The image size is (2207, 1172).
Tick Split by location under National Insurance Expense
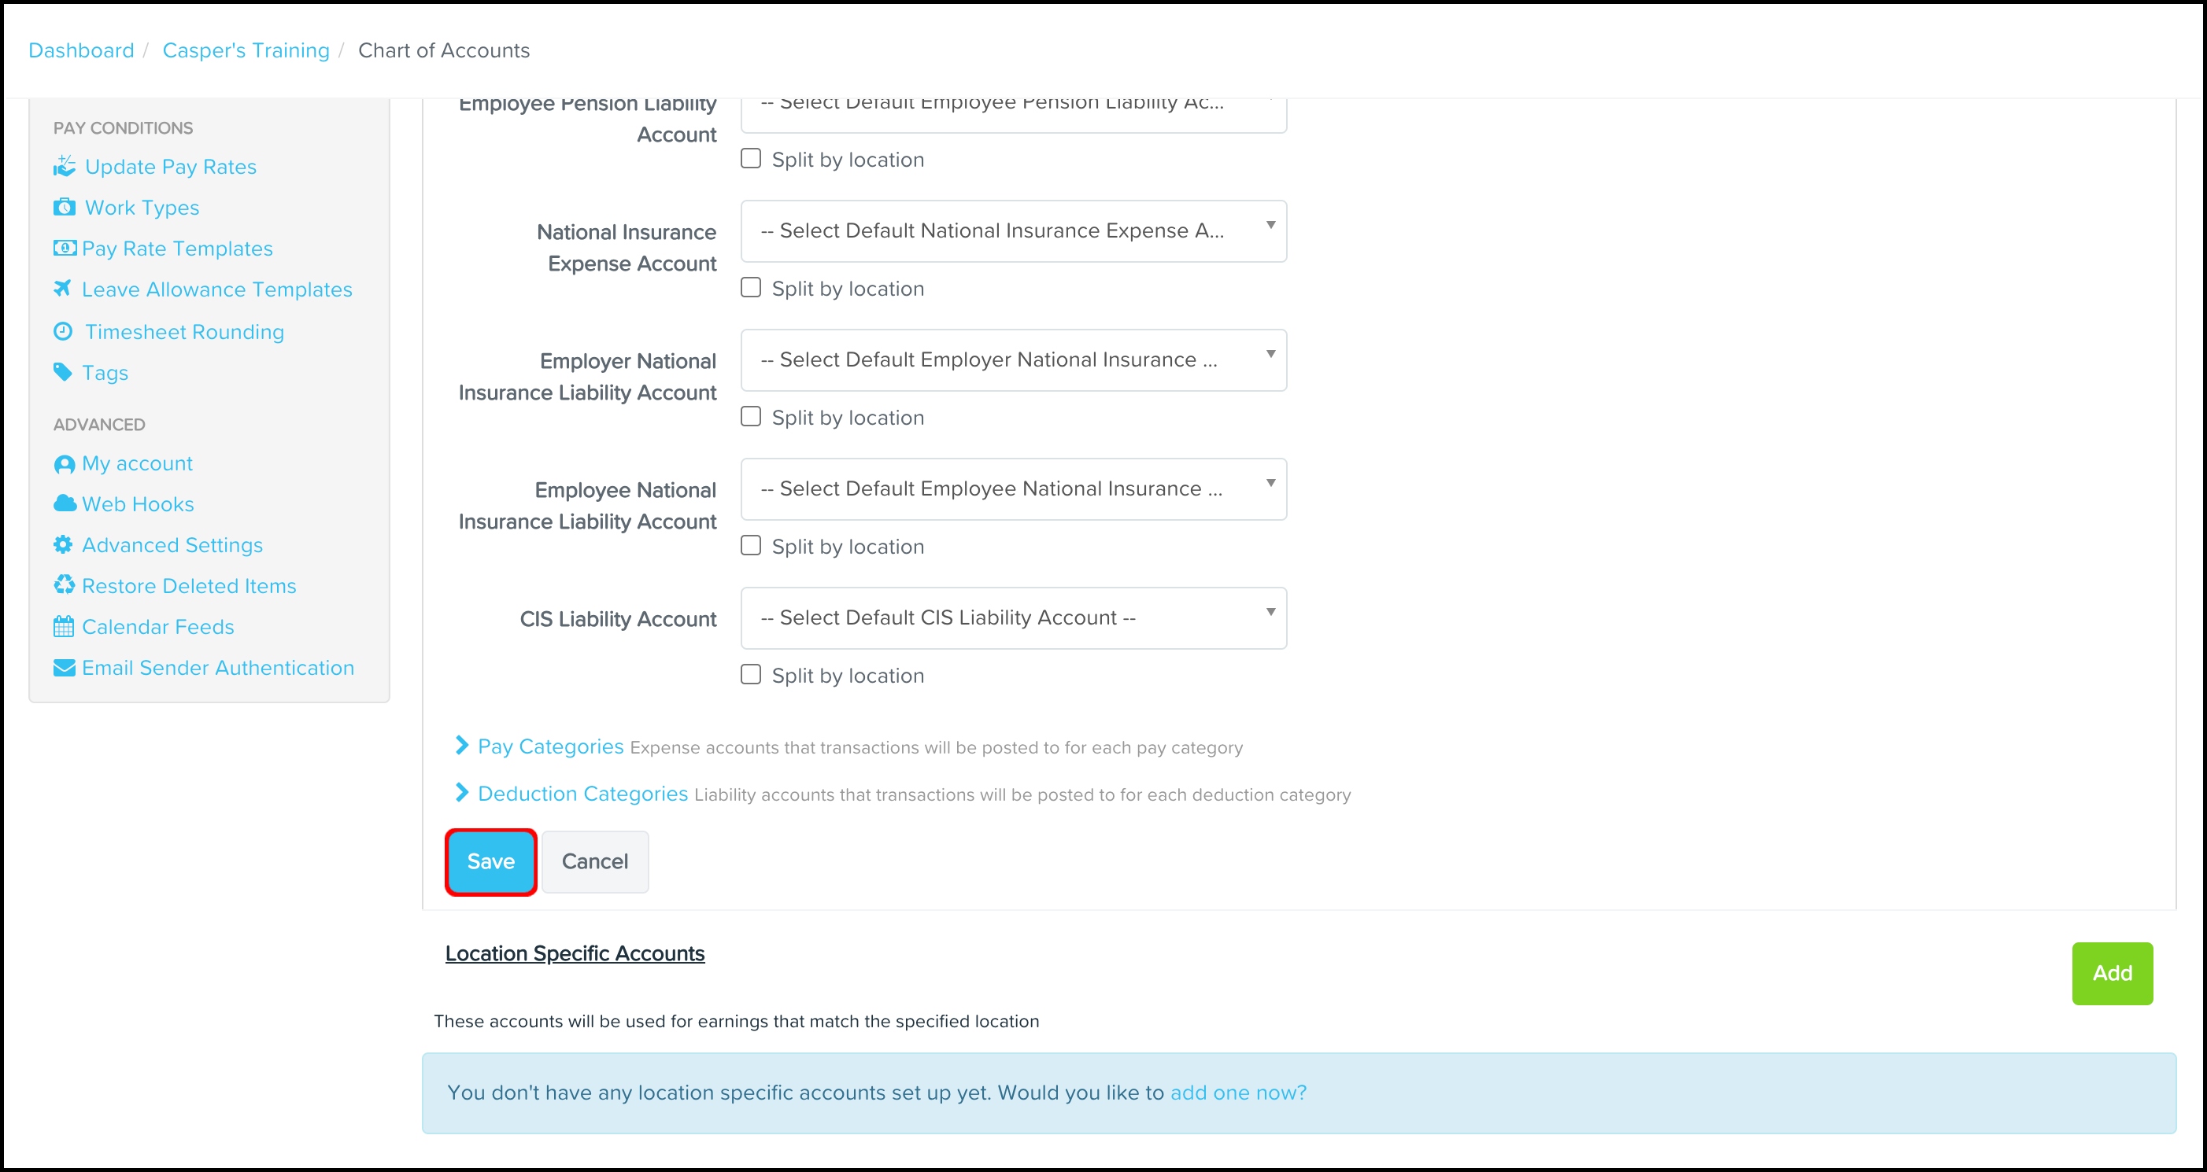click(x=751, y=288)
